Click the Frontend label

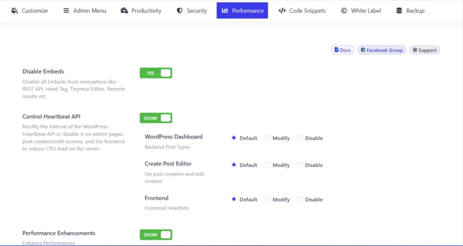pos(156,198)
